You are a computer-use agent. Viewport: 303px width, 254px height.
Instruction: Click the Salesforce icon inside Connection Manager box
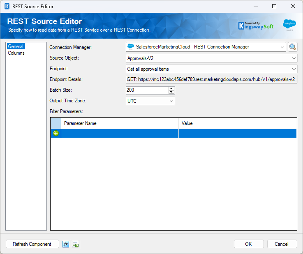pyautogui.click(x=131, y=47)
